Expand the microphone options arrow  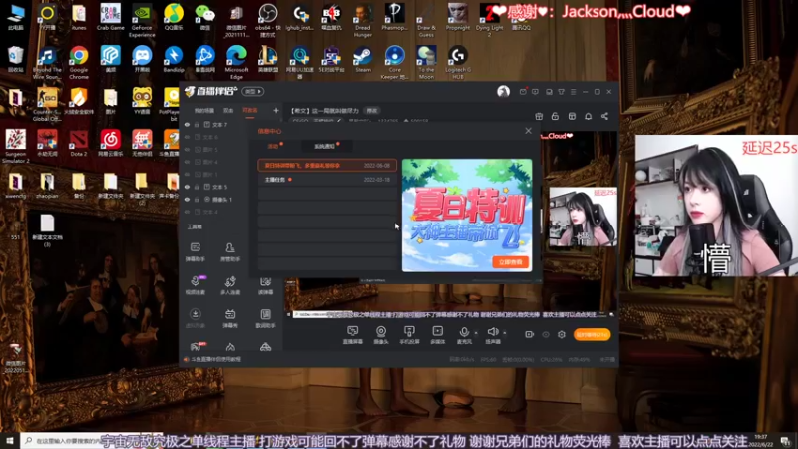click(476, 333)
